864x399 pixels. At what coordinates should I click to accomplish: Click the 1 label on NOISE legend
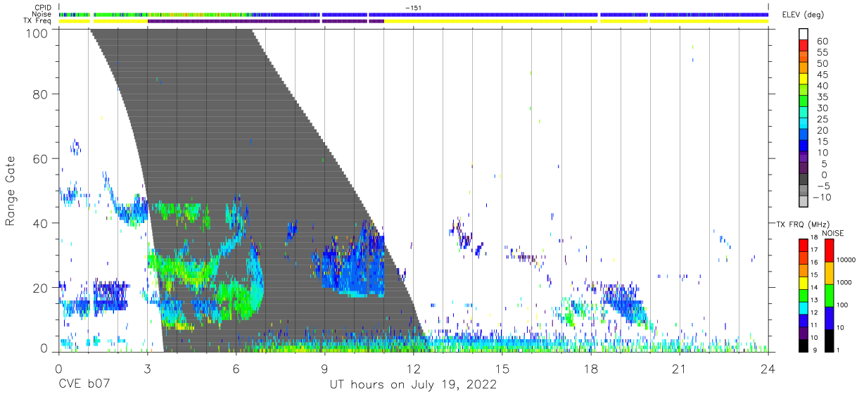(x=839, y=351)
